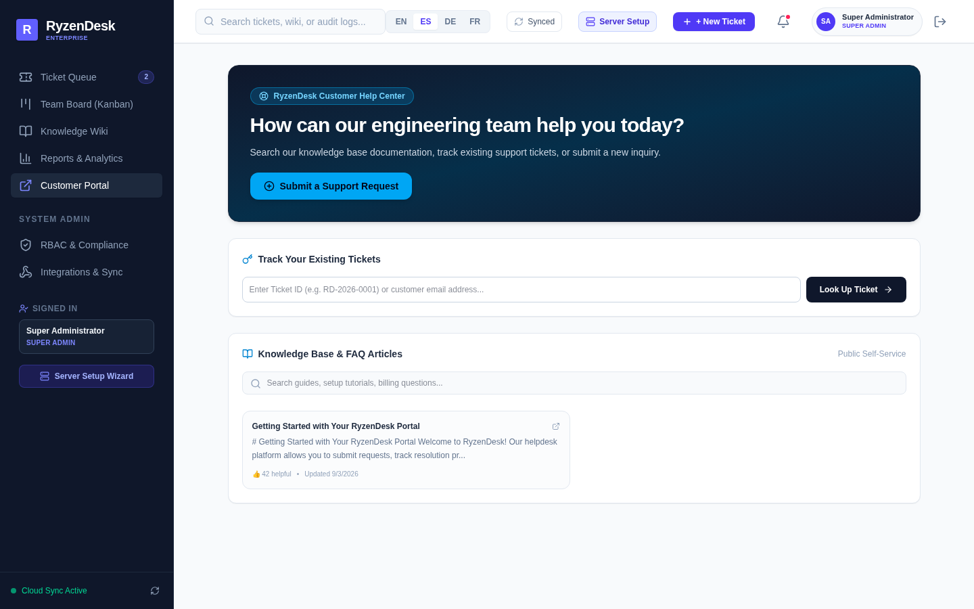The width and height of the screenshot is (974, 609).
Task: Click the magnifier icon in top search
Action: (209, 21)
